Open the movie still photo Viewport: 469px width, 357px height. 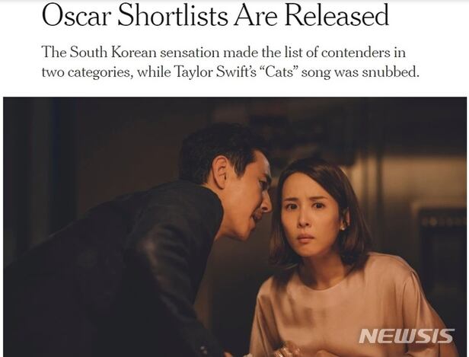(x=234, y=227)
